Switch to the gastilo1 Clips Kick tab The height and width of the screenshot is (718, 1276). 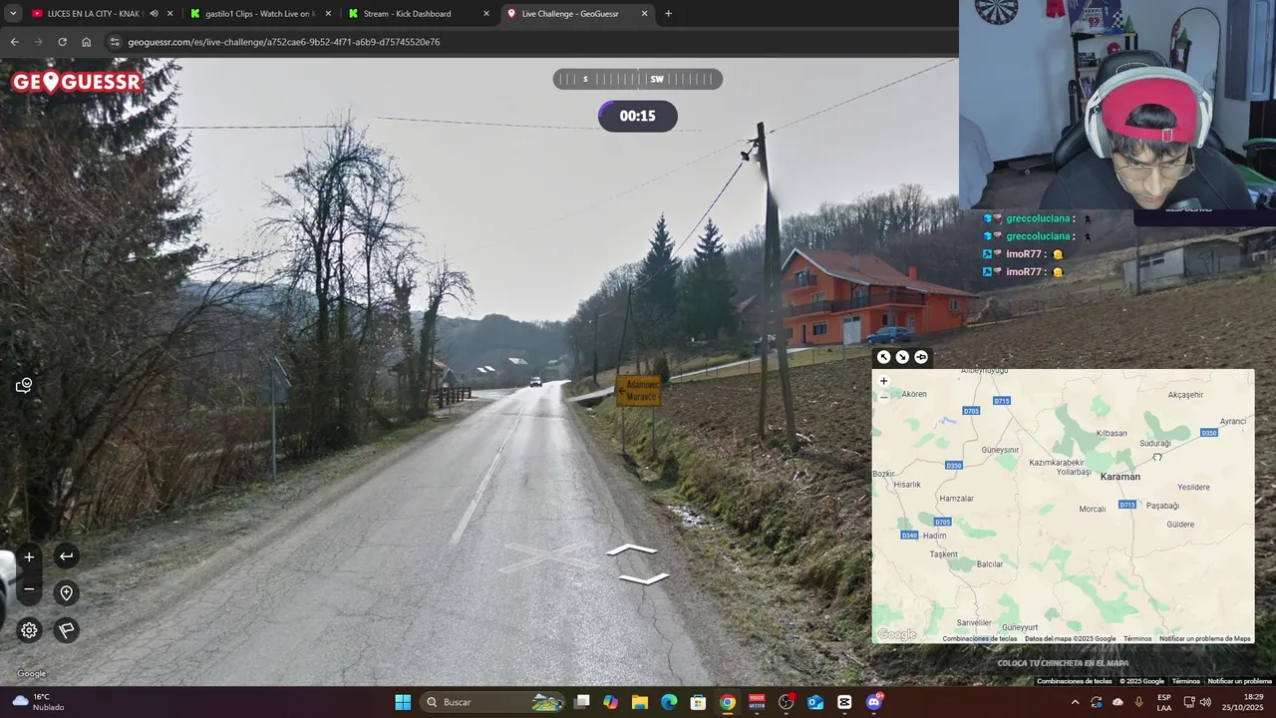(259, 14)
